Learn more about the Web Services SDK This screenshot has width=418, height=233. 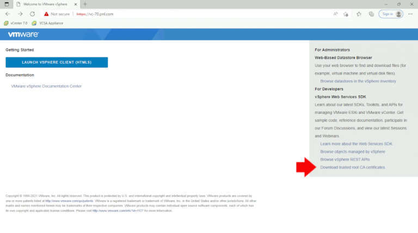click(356, 144)
